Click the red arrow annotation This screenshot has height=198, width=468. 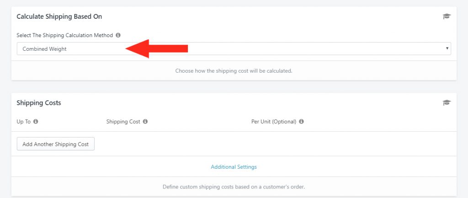coord(156,48)
